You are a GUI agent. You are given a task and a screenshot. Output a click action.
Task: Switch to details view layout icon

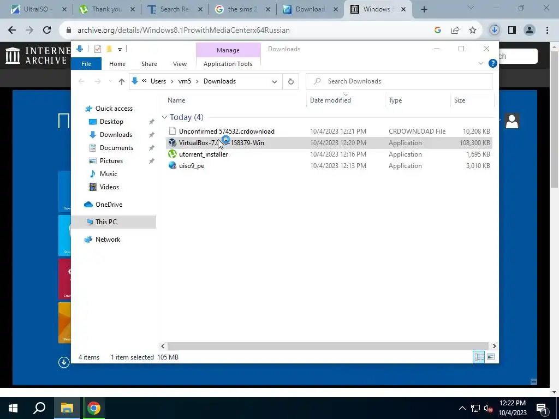click(479, 357)
